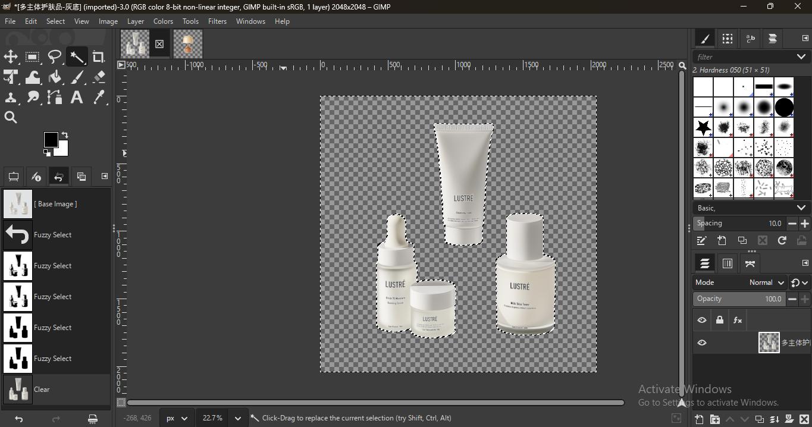
Task: Select the Clone stamp tool
Action: click(x=11, y=98)
